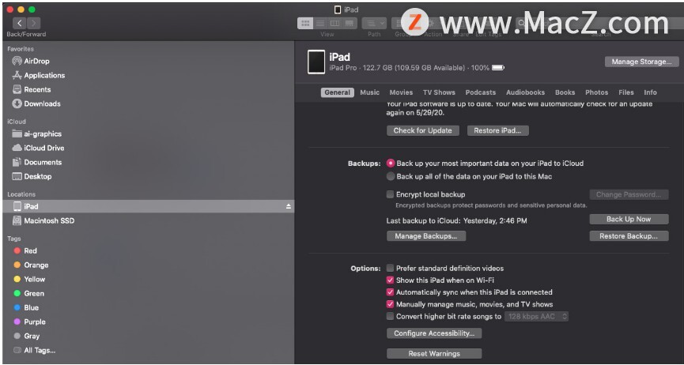The image size is (684, 365).
Task: Select back up important data to iCloud
Action: click(391, 163)
